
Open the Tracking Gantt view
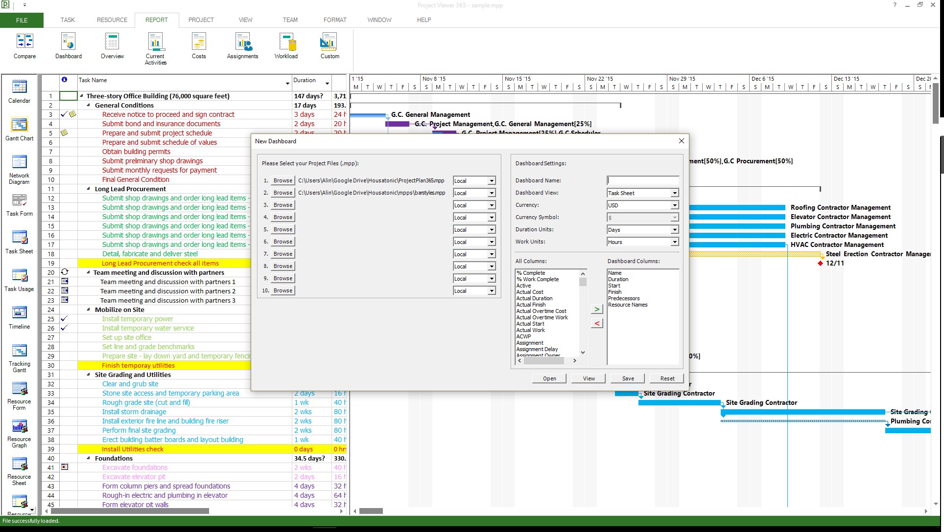tap(19, 355)
